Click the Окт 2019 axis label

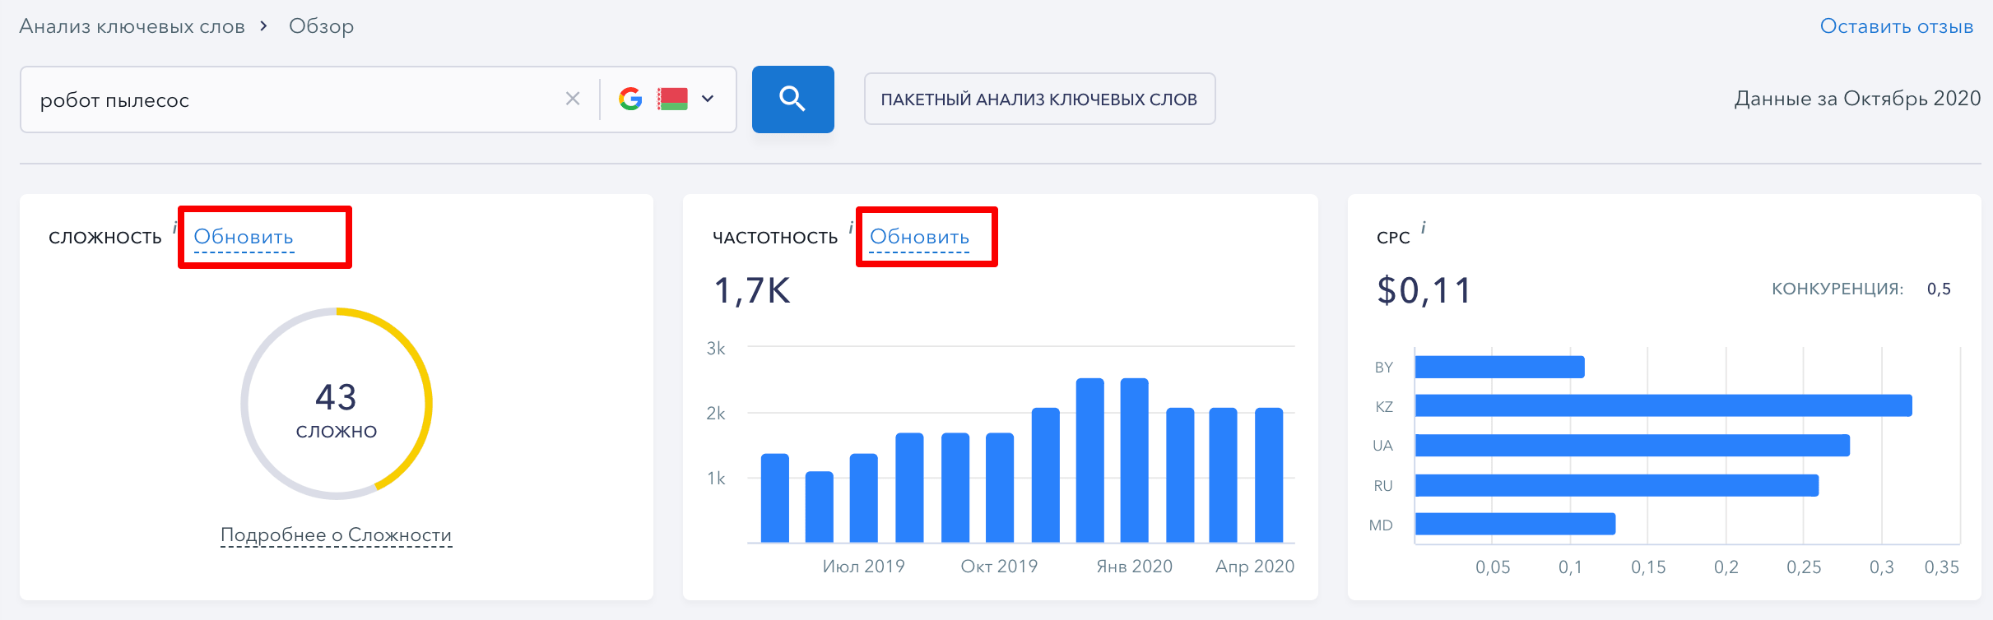999,567
